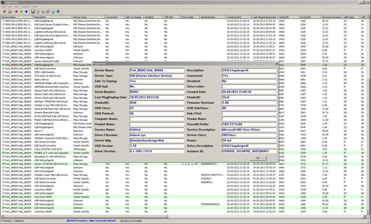
Task: Sort by the Description column header
Action: (x=52, y=17)
